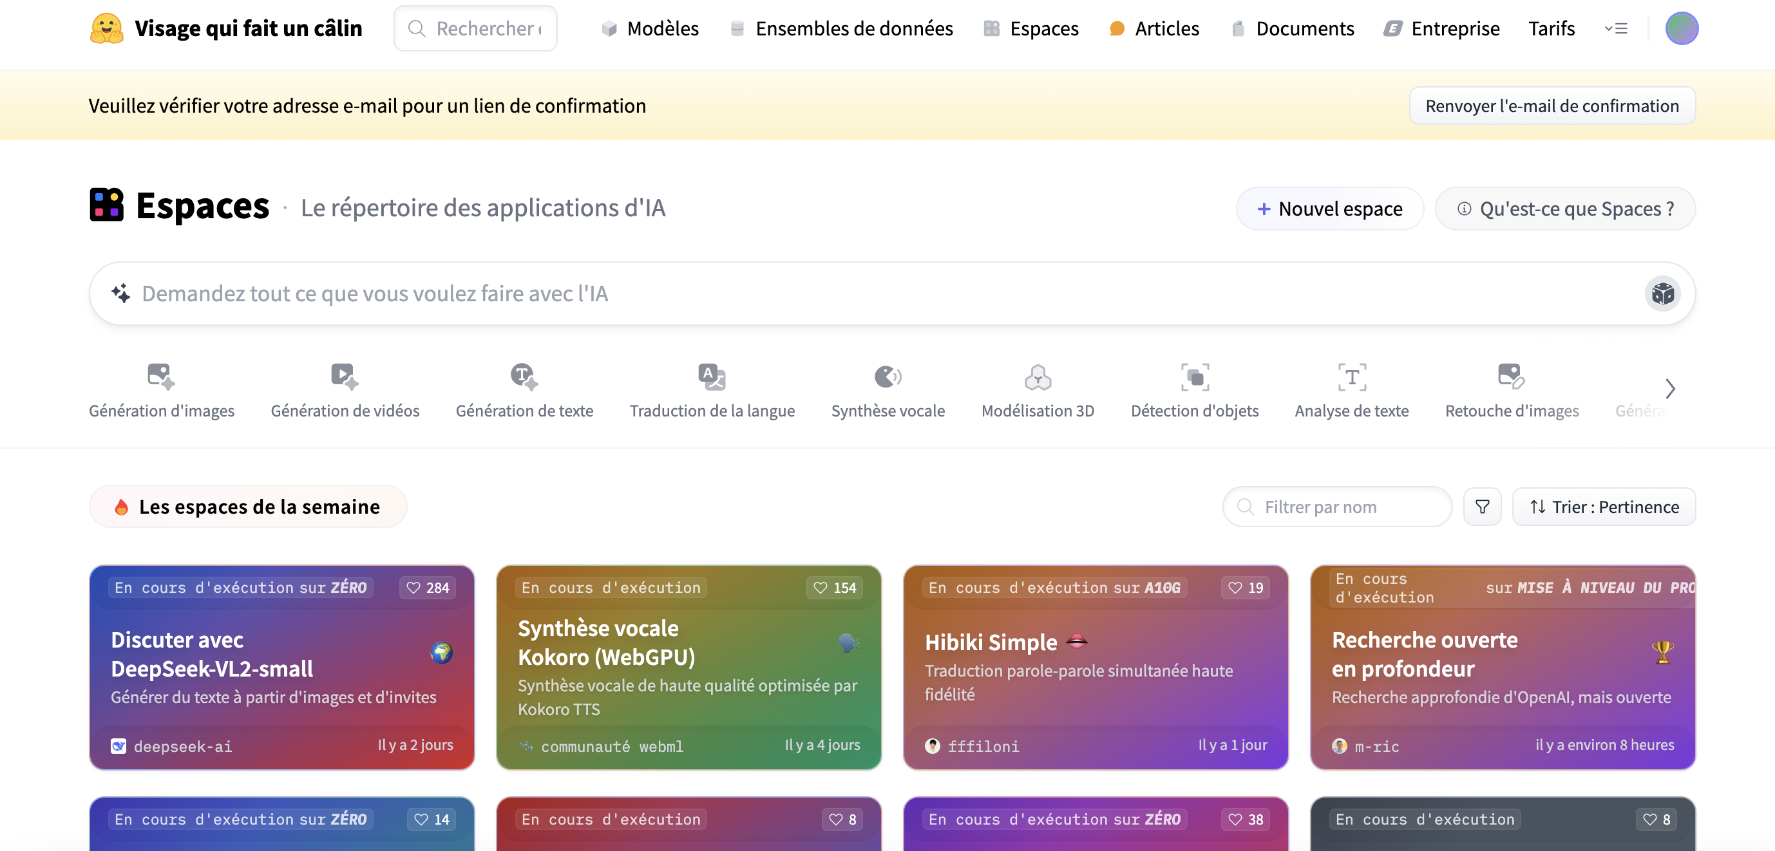This screenshot has height=851, width=1775.
Task: Click the deepseek-ai author avatar
Action: 119,745
